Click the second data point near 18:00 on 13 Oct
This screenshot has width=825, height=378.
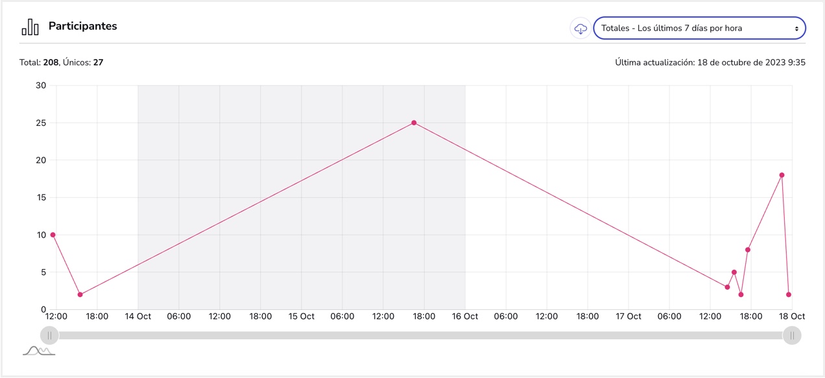[x=80, y=294]
